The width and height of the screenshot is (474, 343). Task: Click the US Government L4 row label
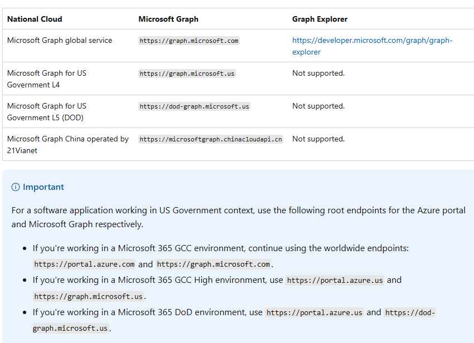[47, 78]
